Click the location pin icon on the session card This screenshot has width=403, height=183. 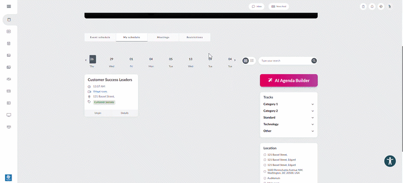(x=89, y=97)
